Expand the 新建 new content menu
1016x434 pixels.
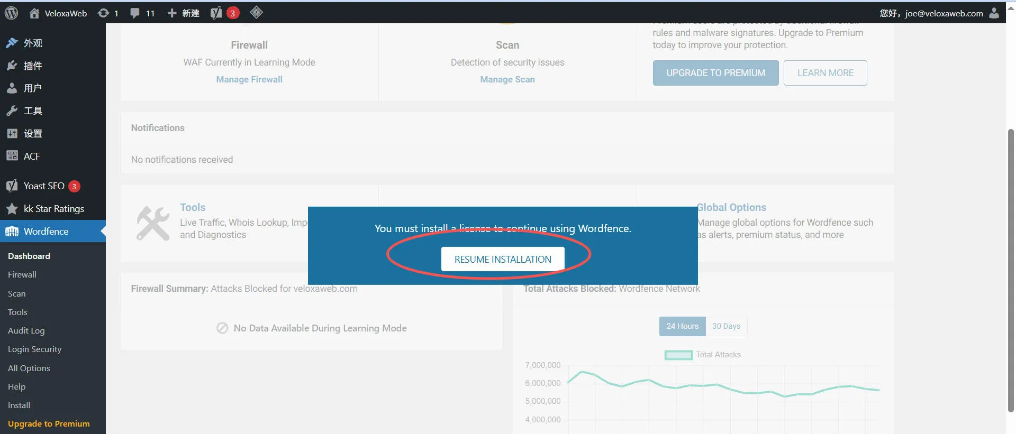tap(184, 13)
